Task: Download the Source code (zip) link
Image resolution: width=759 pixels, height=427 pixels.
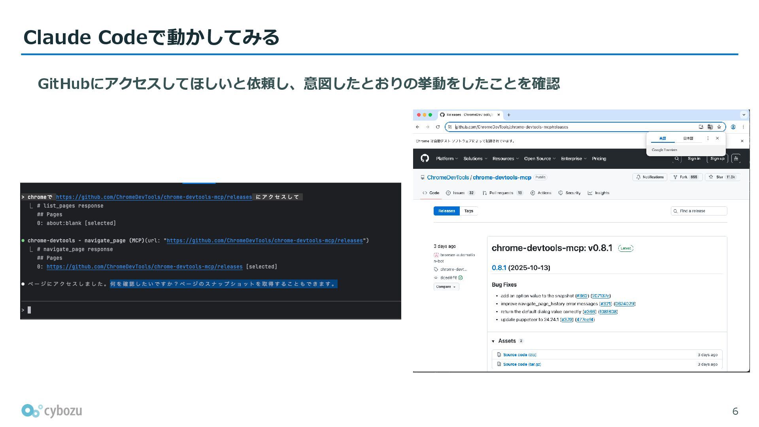Action: [x=519, y=355]
